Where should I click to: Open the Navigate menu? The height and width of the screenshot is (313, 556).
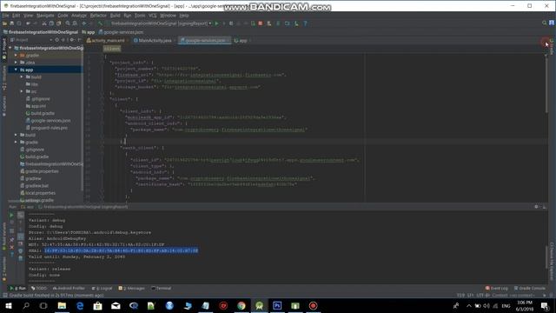click(x=45, y=16)
